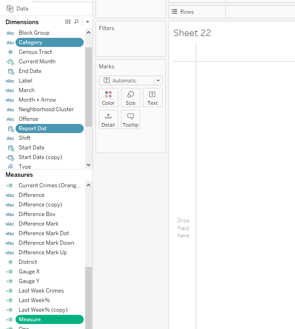
Task: Select the Report Dat dimension field
Action: click(x=49, y=129)
